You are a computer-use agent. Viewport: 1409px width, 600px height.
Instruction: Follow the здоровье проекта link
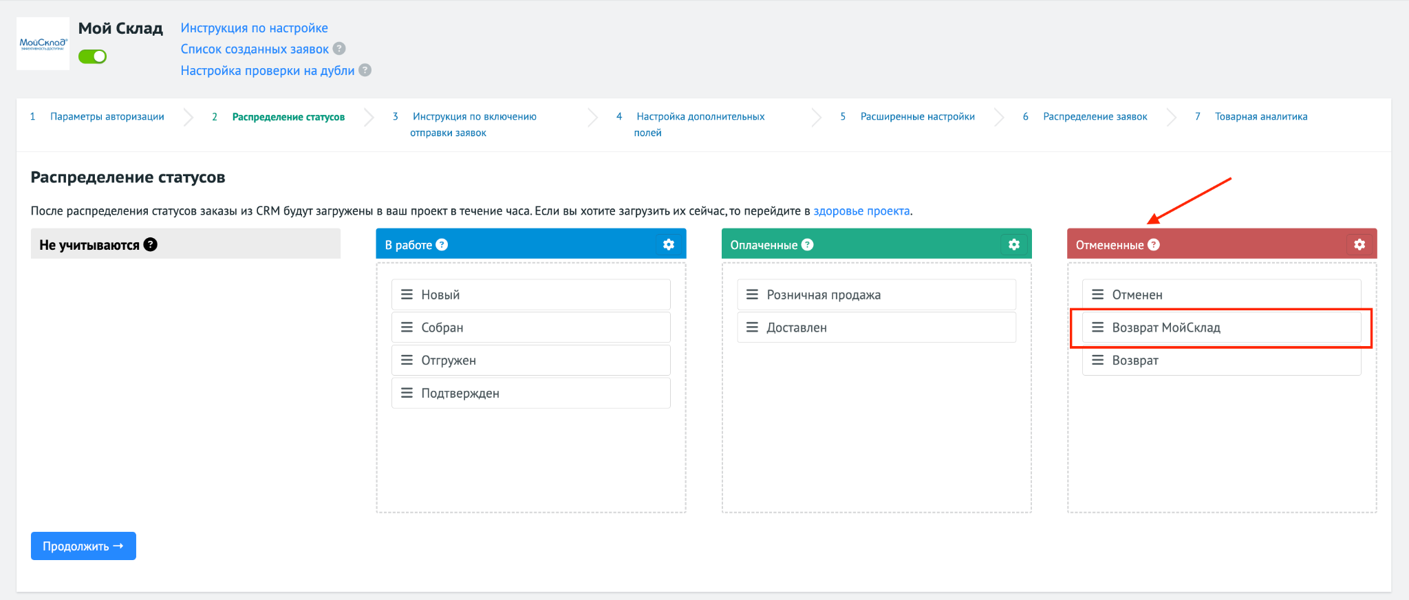(861, 211)
